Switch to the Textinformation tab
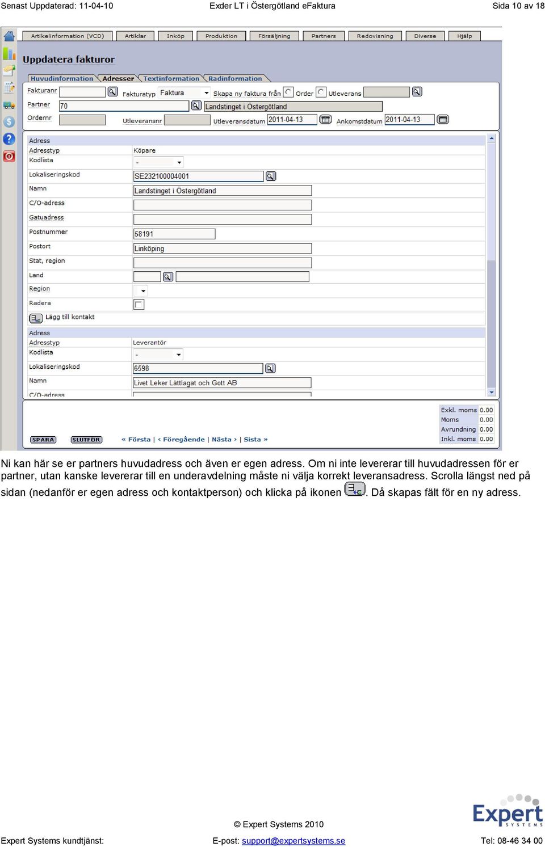545x847 pixels. point(171,78)
